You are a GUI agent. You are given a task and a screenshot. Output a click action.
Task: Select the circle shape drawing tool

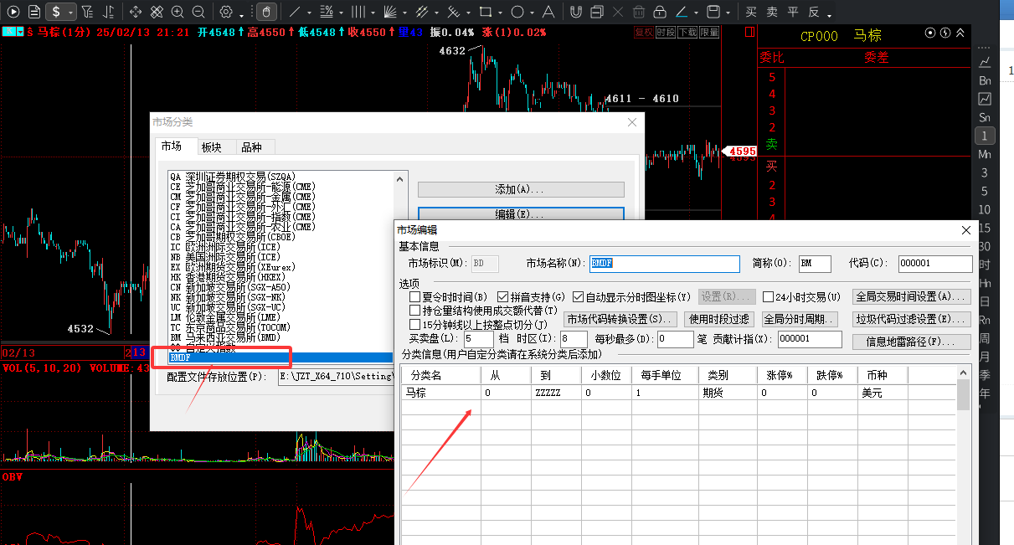(x=517, y=12)
